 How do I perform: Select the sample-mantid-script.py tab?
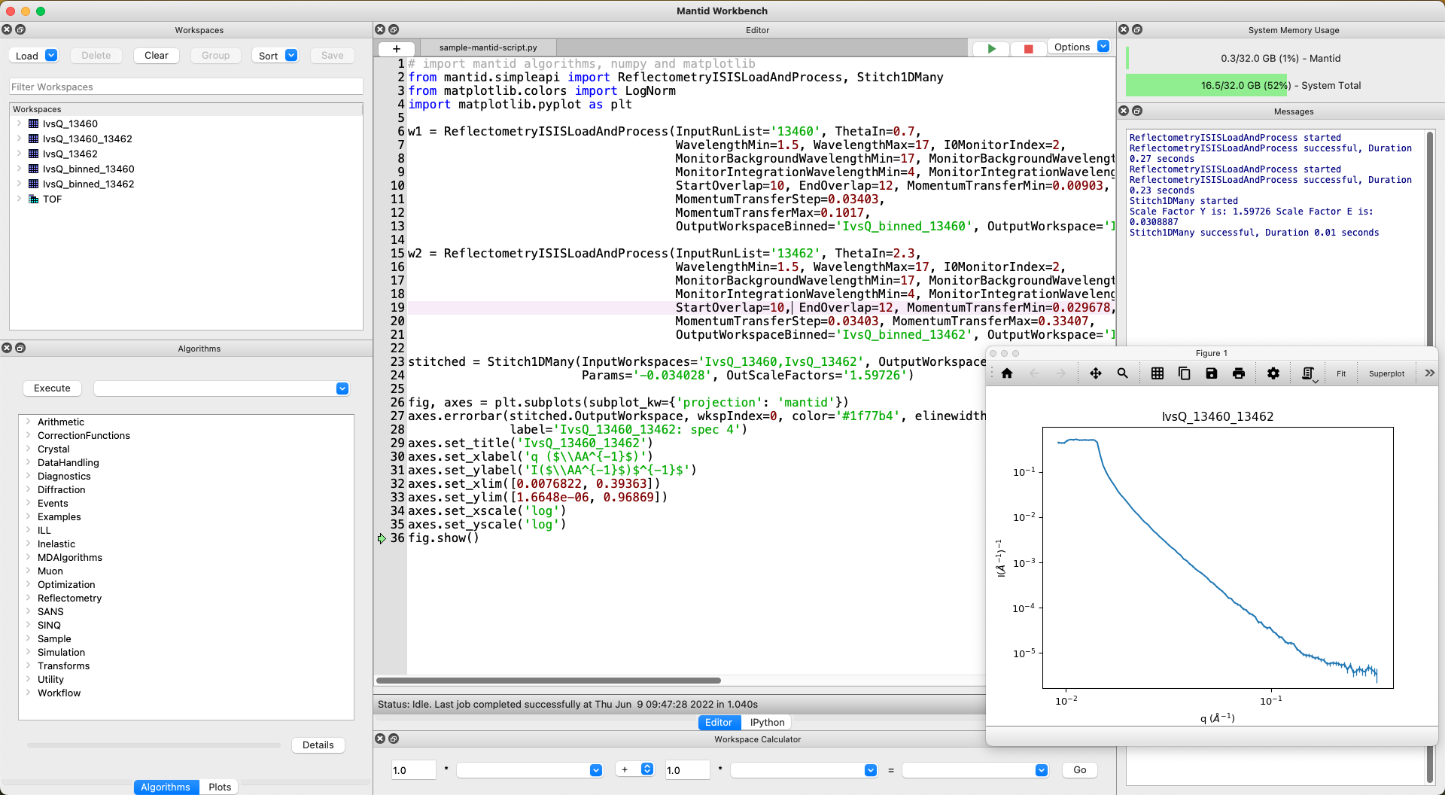tap(488, 47)
